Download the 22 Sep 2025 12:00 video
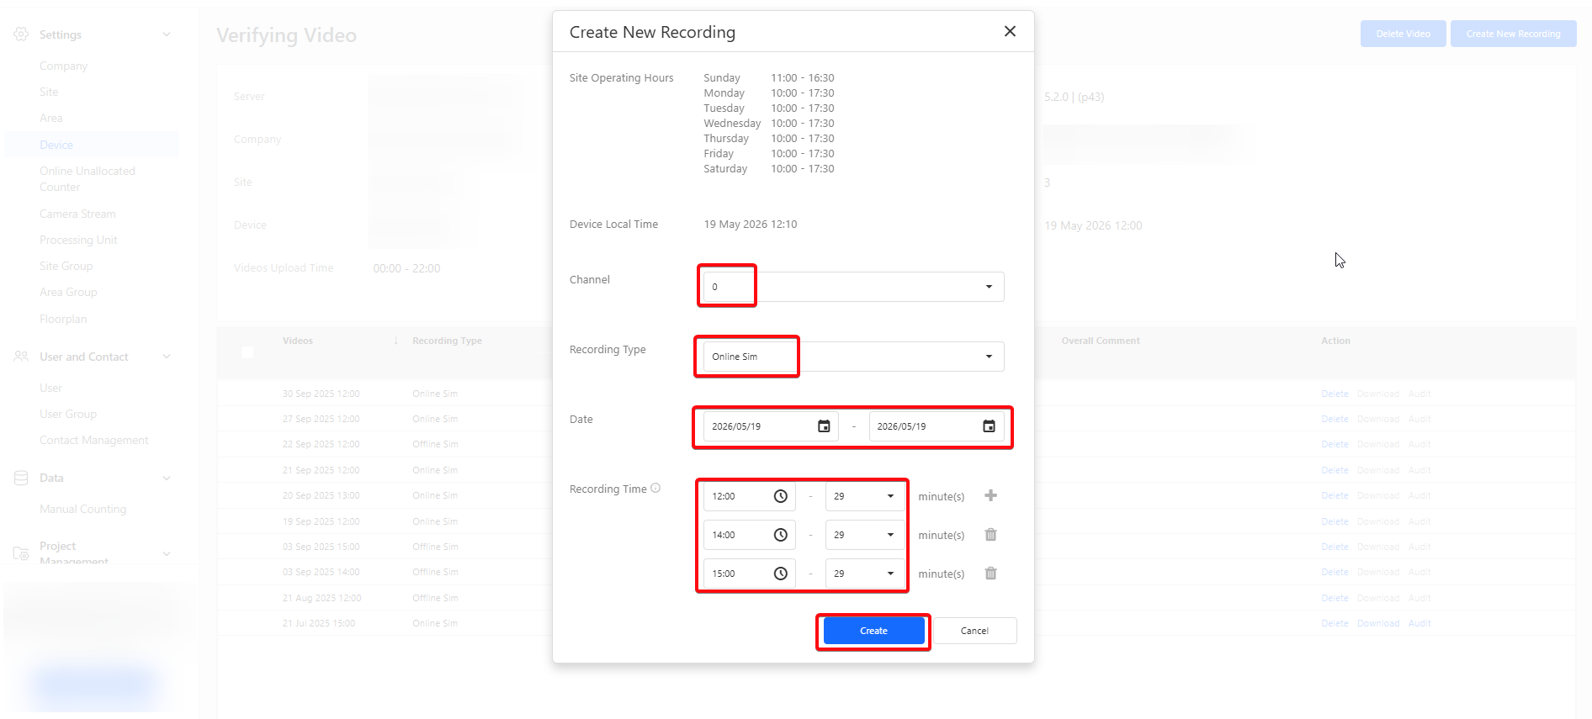The image size is (1592, 719). (1378, 444)
